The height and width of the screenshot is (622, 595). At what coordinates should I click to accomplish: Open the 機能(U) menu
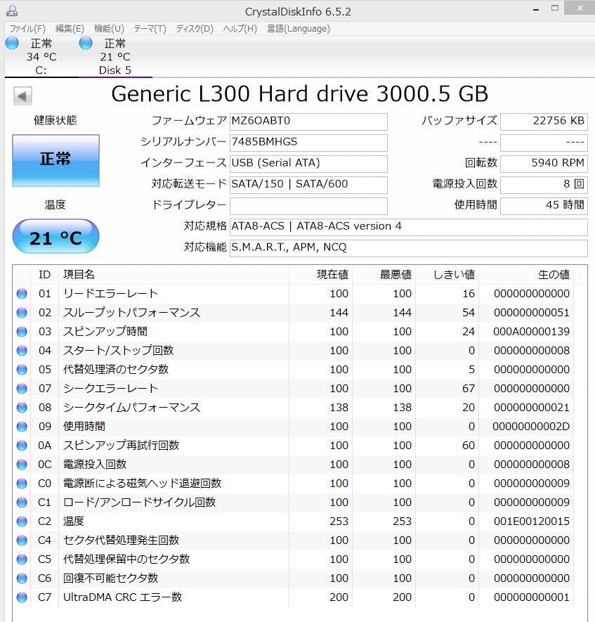tap(109, 29)
